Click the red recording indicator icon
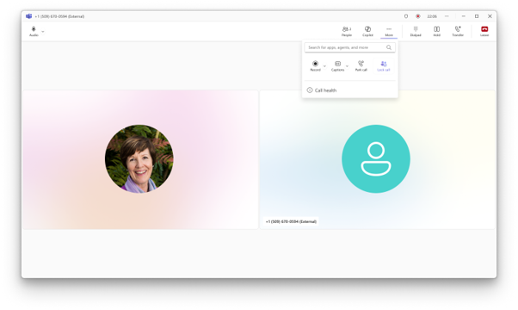 [418, 16]
